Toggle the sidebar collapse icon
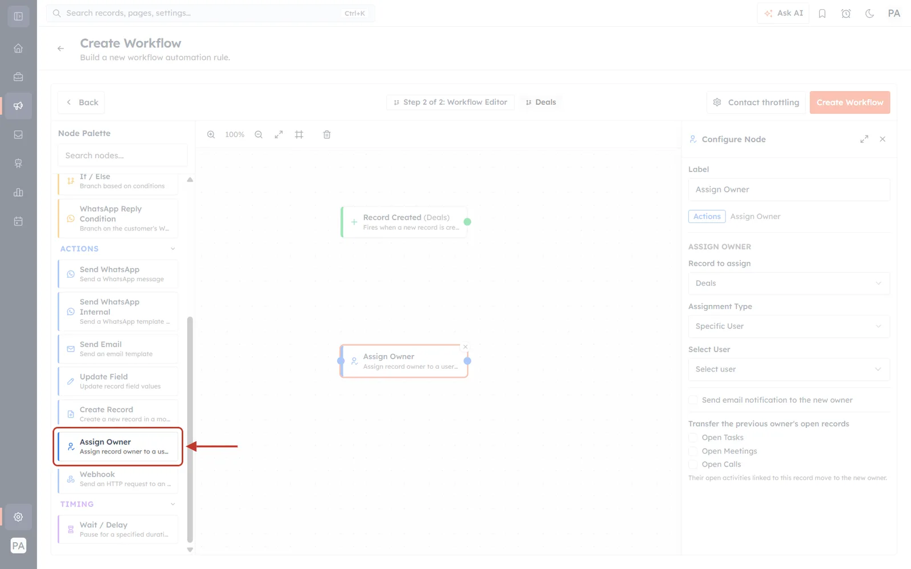This screenshot has width=911, height=569. [18, 17]
